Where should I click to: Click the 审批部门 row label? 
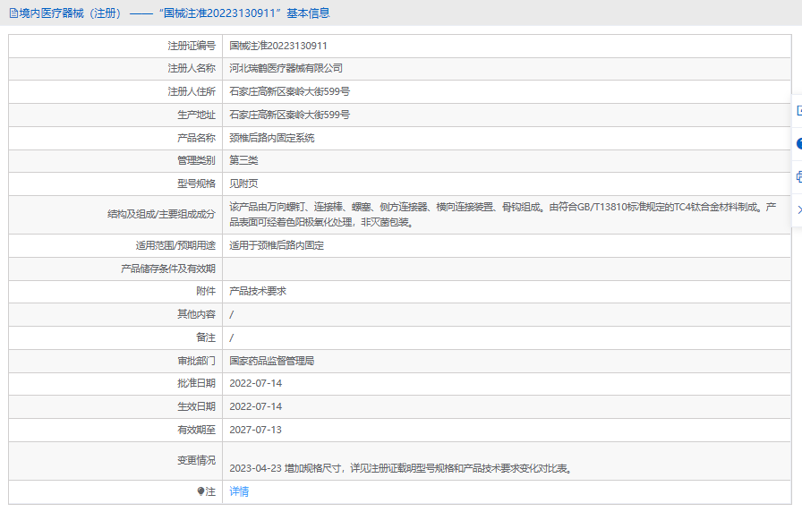pos(196,361)
